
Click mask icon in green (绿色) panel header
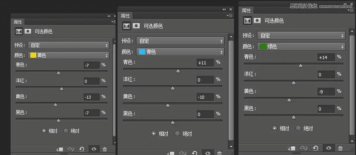[257, 21]
